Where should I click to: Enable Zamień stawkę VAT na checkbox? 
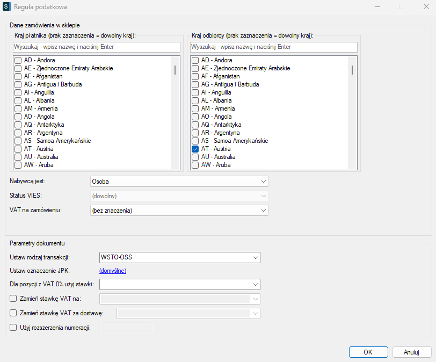[x=13, y=299]
